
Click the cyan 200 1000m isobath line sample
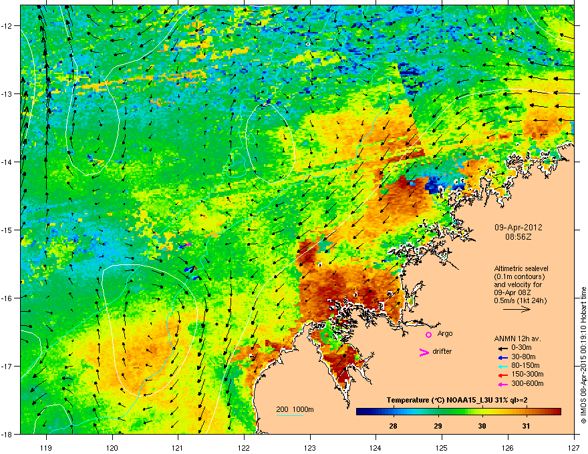click(x=290, y=415)
